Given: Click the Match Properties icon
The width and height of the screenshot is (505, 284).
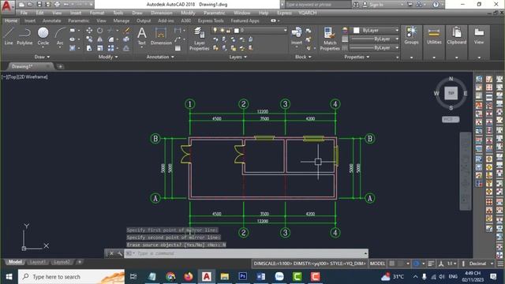Looking at the screenshot, I should point(330,39).
